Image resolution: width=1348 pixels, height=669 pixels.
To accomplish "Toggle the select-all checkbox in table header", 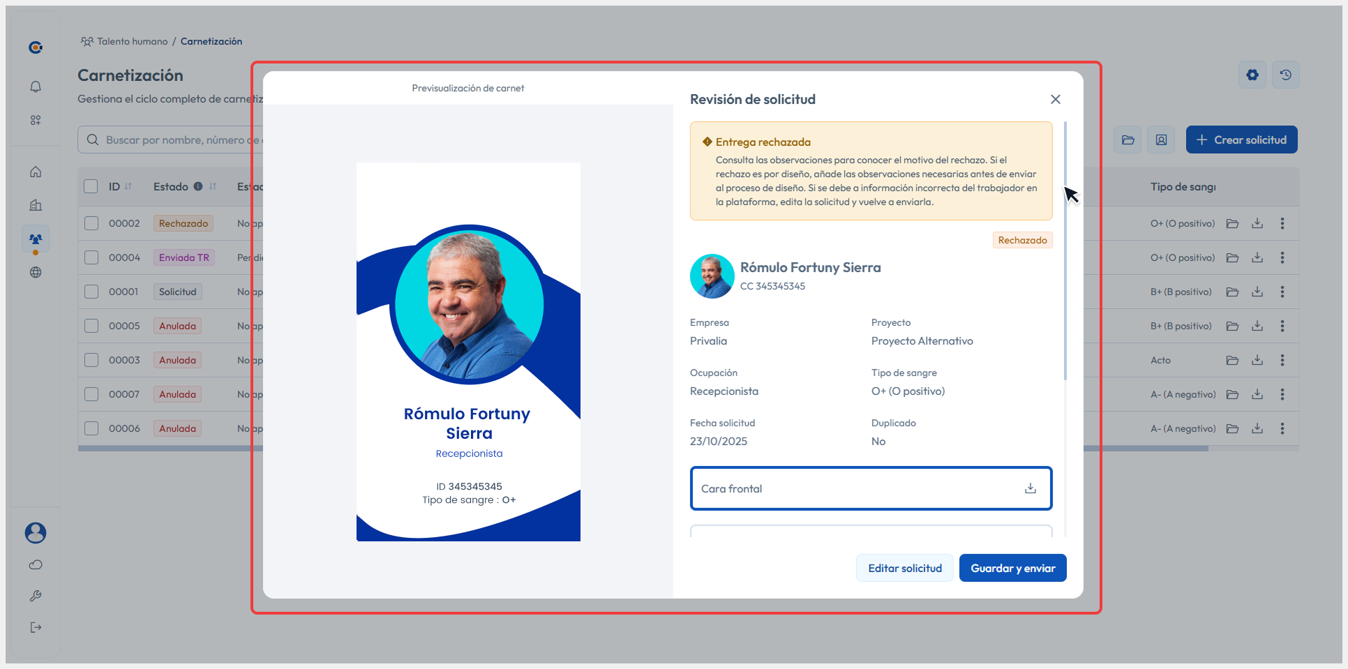I will [91, 186].
